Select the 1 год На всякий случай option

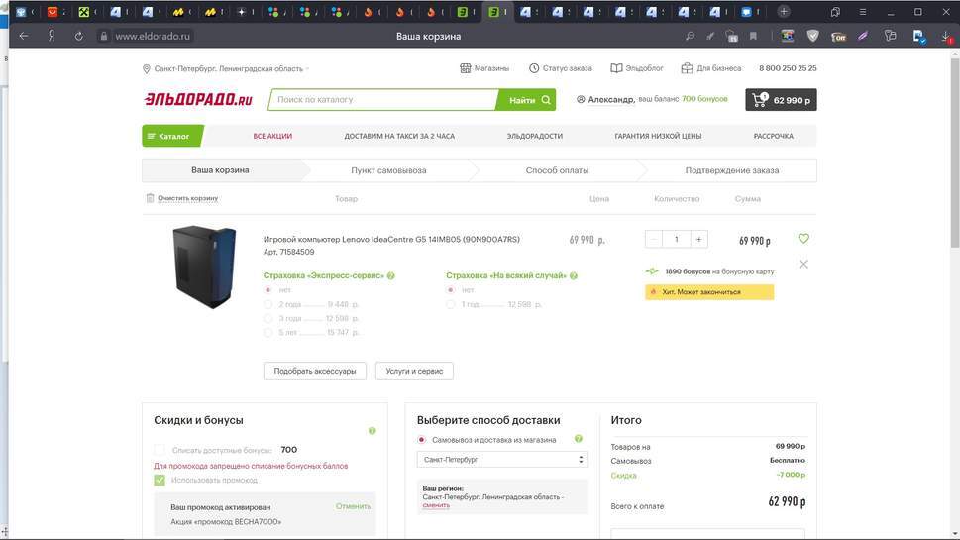coord(451,305)
